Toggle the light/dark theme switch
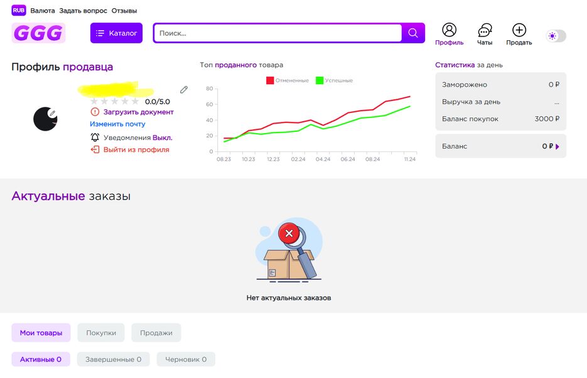The width and height of the screenshot is (587, 378). point(556,36)
